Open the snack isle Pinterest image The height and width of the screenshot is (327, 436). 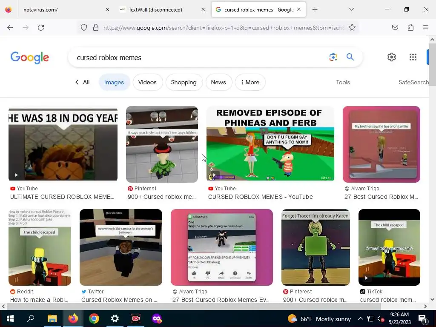[162, 144]
